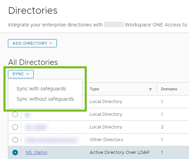Open the NS_Demo directory link

(36, 152)
